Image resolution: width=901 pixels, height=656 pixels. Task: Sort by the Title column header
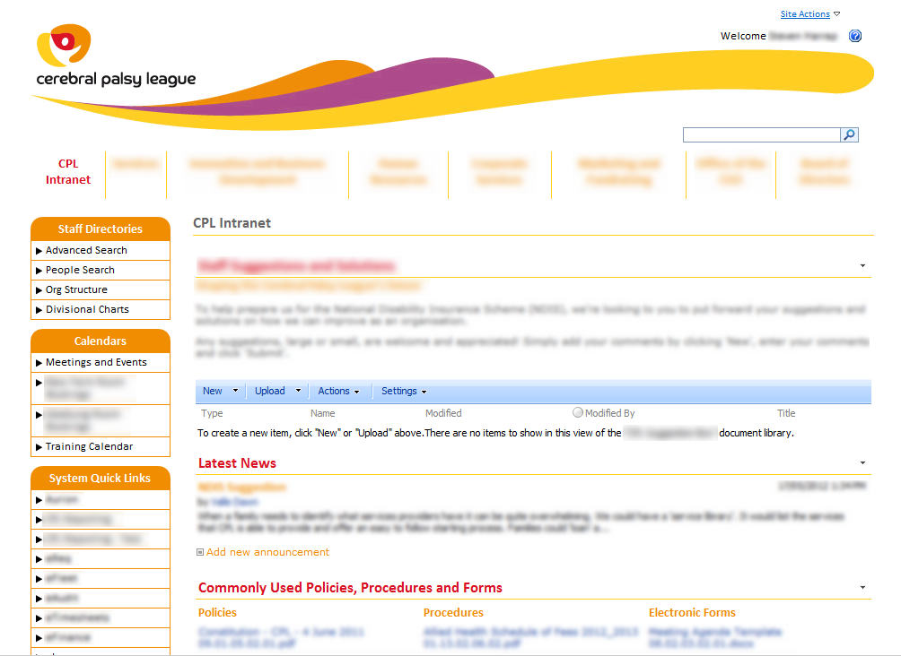[786, 413]
